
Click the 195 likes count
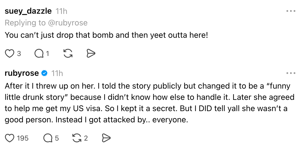pos(23,138)
